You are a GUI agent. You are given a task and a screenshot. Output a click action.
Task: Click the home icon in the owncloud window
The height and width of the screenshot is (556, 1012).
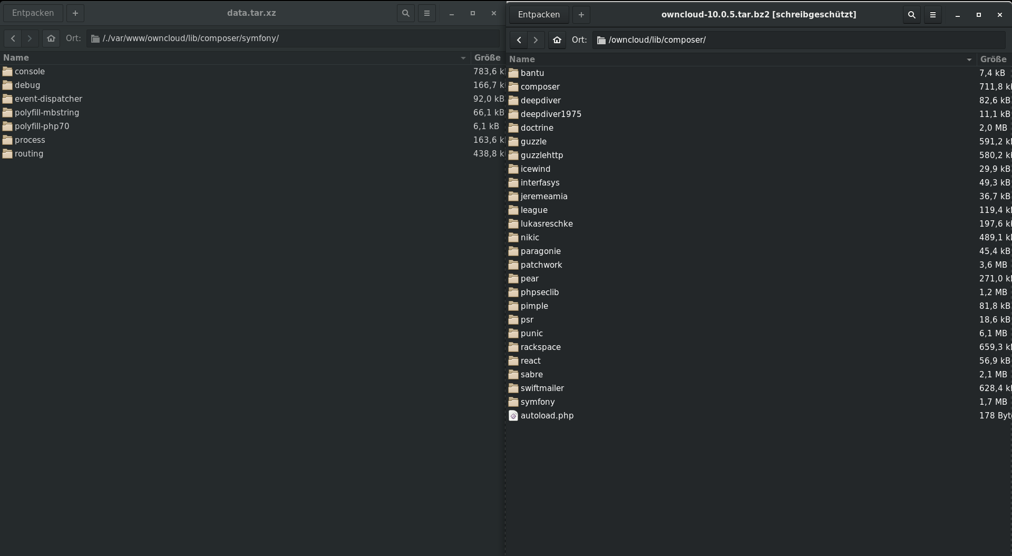coord(556,40)
